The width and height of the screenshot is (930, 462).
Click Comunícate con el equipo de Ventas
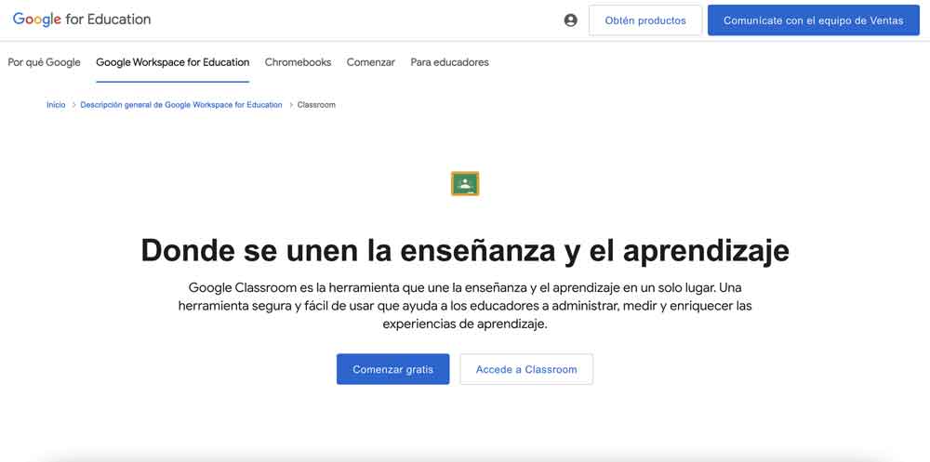pos(813,20)
